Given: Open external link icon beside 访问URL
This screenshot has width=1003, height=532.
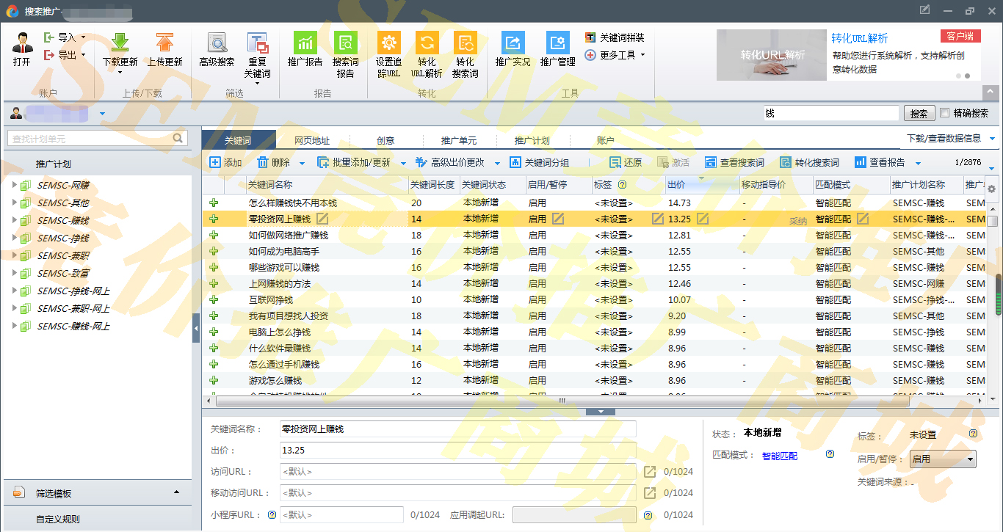Looking at the screenshot, I should (x=650, y=472).
